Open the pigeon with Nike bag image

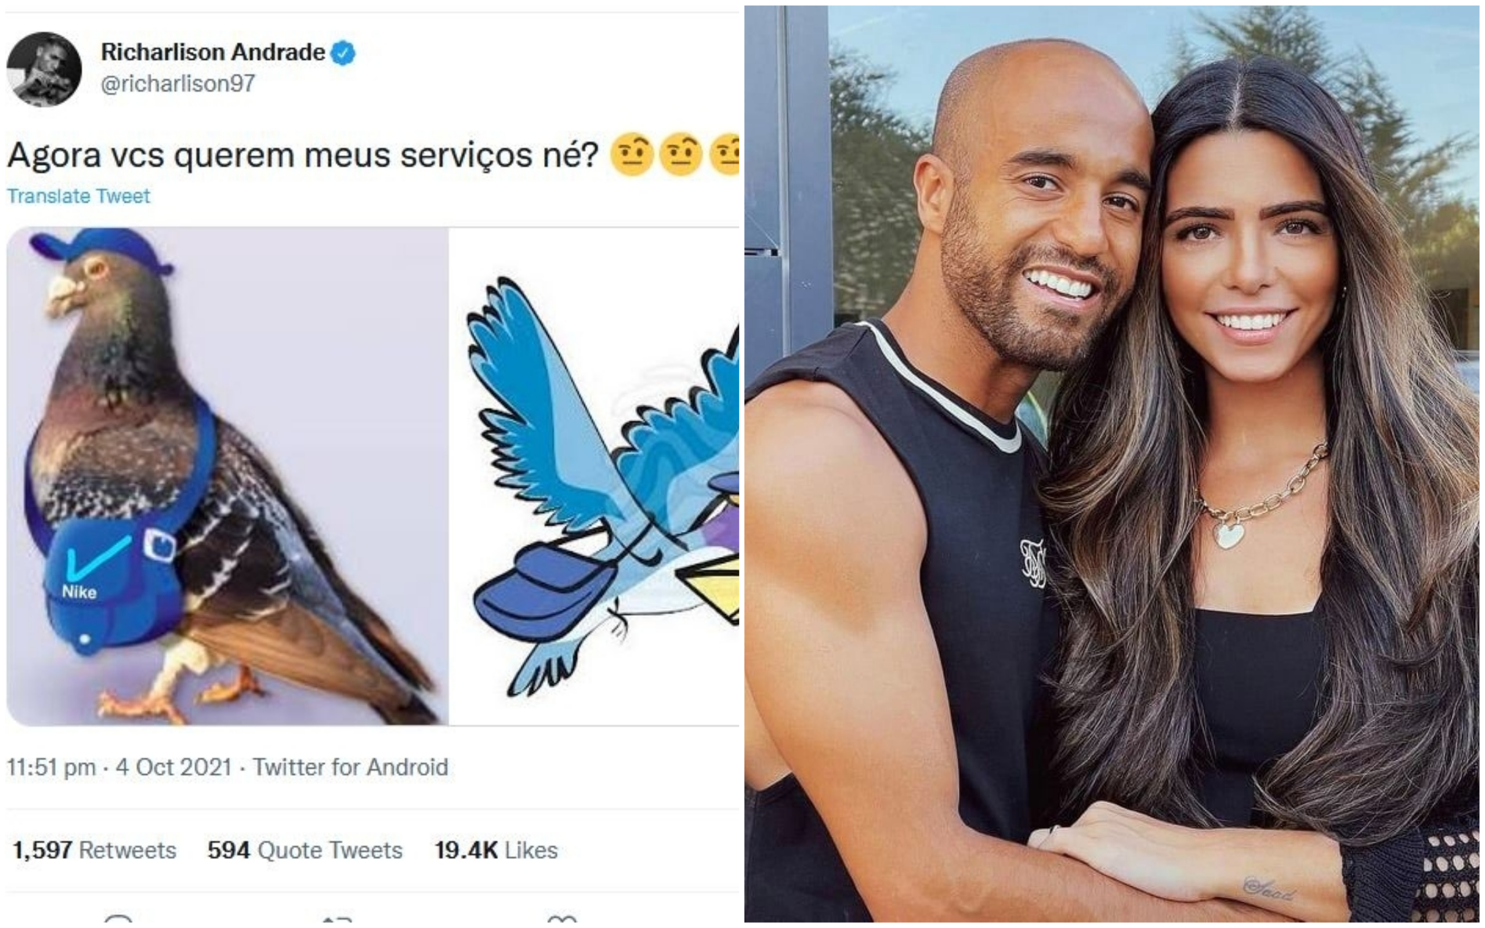point(227,476)
